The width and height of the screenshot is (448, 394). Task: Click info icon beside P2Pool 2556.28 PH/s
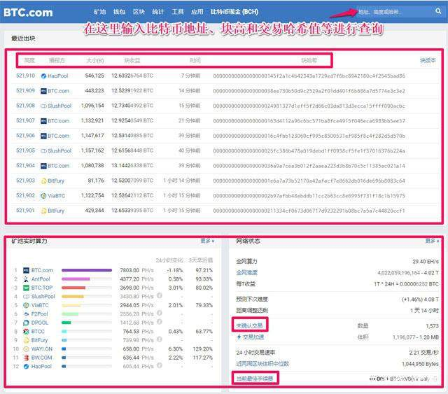pyautogui.click(x=160, y=313)
